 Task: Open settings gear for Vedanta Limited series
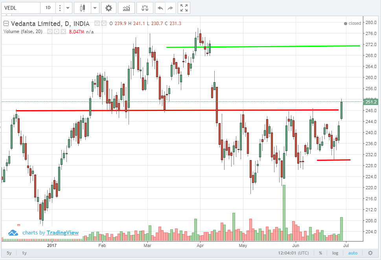click(104, 23)
